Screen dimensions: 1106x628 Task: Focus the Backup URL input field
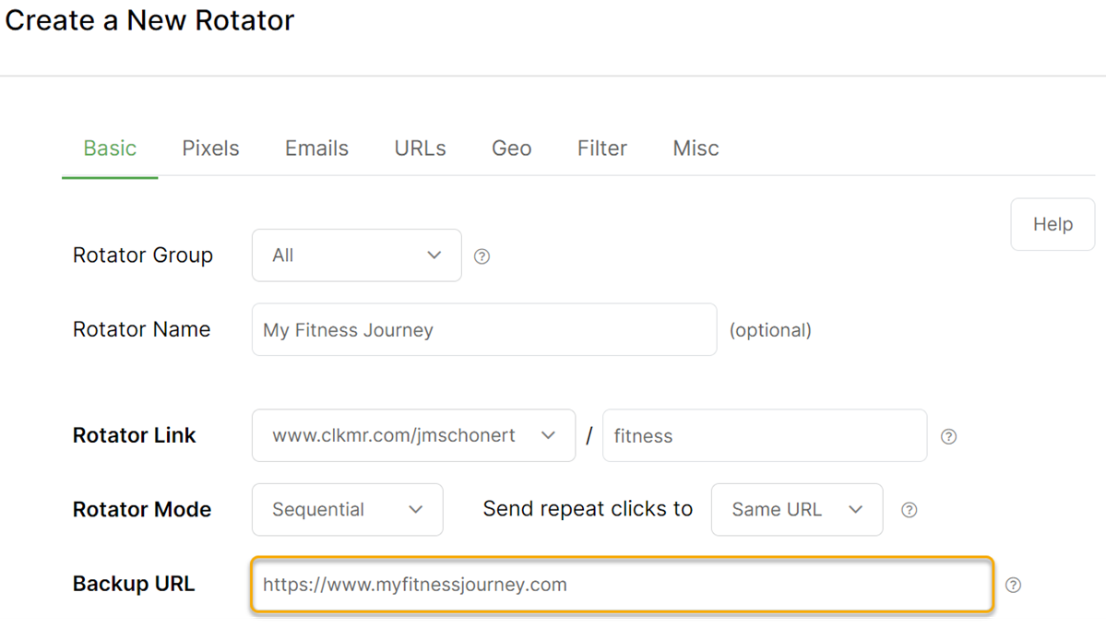(622, 585)
